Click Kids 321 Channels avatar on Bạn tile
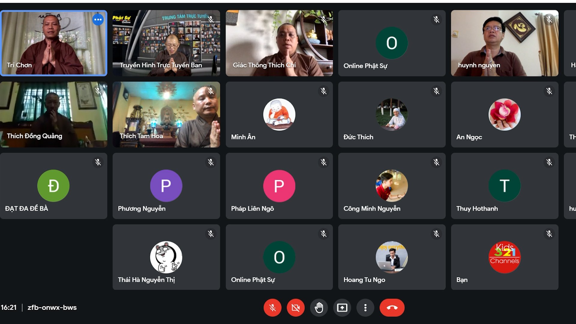Screen dimensions: 576x324 (504, 257)
